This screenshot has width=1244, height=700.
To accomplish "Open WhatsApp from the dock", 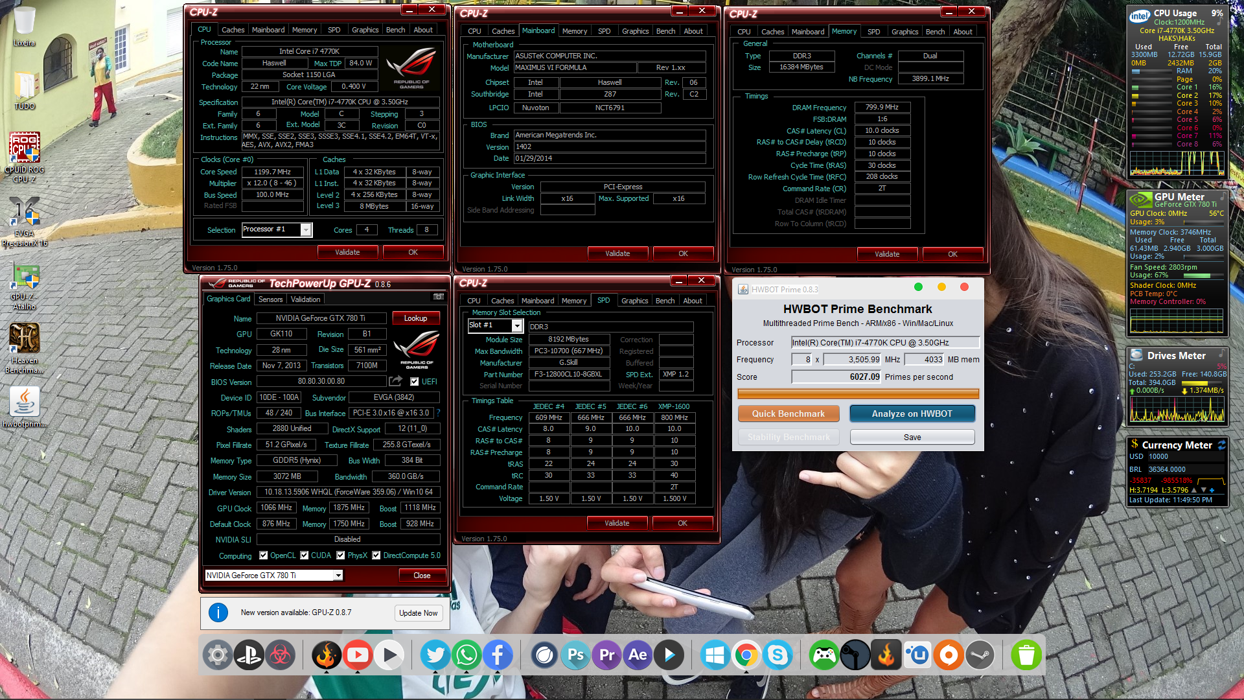I will pyautogui.click(x=466, y=655).
